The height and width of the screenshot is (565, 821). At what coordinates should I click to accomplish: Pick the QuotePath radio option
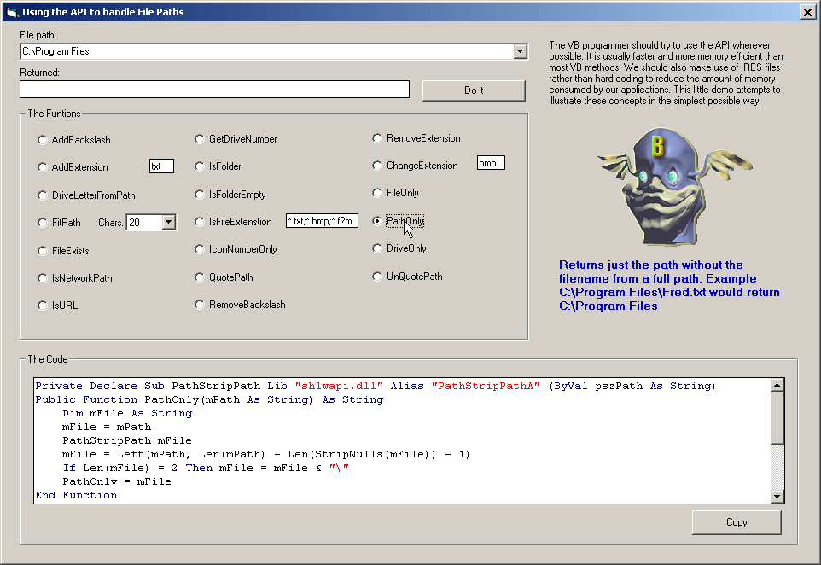201,277
